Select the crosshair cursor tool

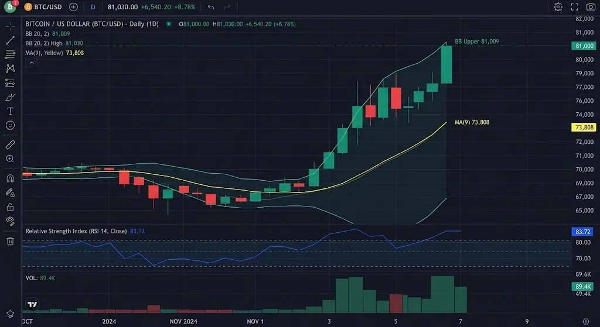11,26
